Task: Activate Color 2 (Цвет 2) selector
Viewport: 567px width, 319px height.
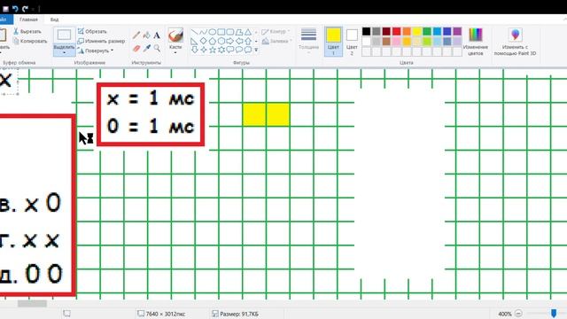Action: [x=352, y=42]
